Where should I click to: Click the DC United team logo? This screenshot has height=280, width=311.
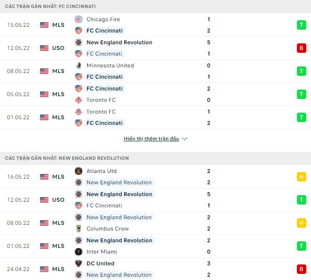pyautogui.click(x=79, y=264)
